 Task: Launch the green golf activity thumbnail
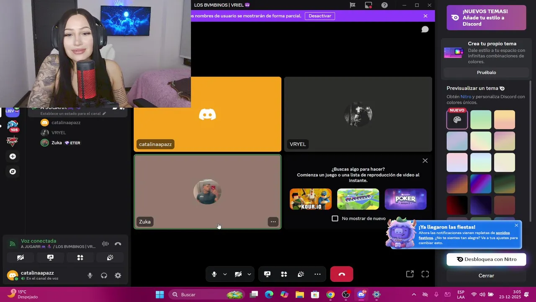tap(358, 199)
